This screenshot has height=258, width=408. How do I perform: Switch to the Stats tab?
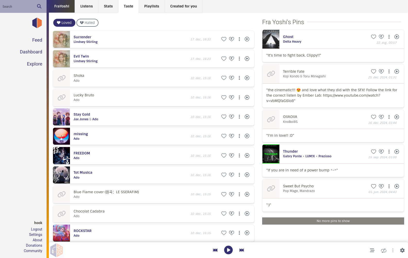[108, 6]
